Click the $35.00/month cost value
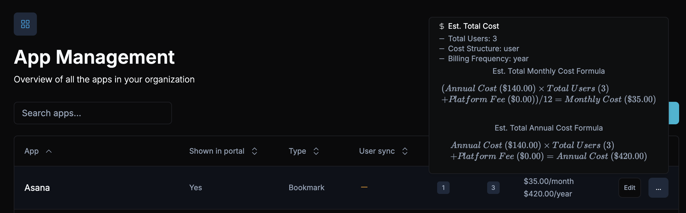The width and height of the screenshot is (686, 213). coord(548,181)
